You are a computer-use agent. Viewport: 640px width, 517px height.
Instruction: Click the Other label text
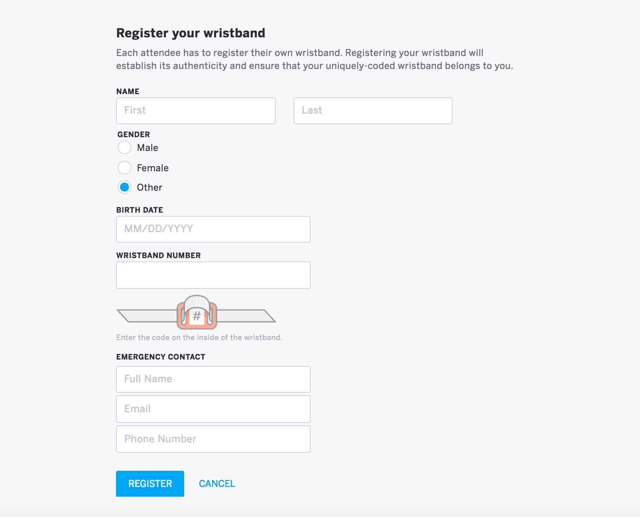pos(150,187)
